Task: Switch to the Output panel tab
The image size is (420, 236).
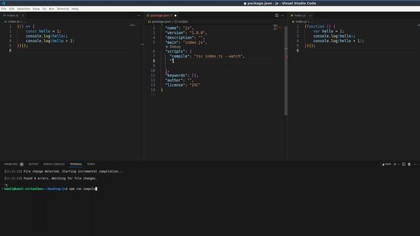Action: [33, 165]
